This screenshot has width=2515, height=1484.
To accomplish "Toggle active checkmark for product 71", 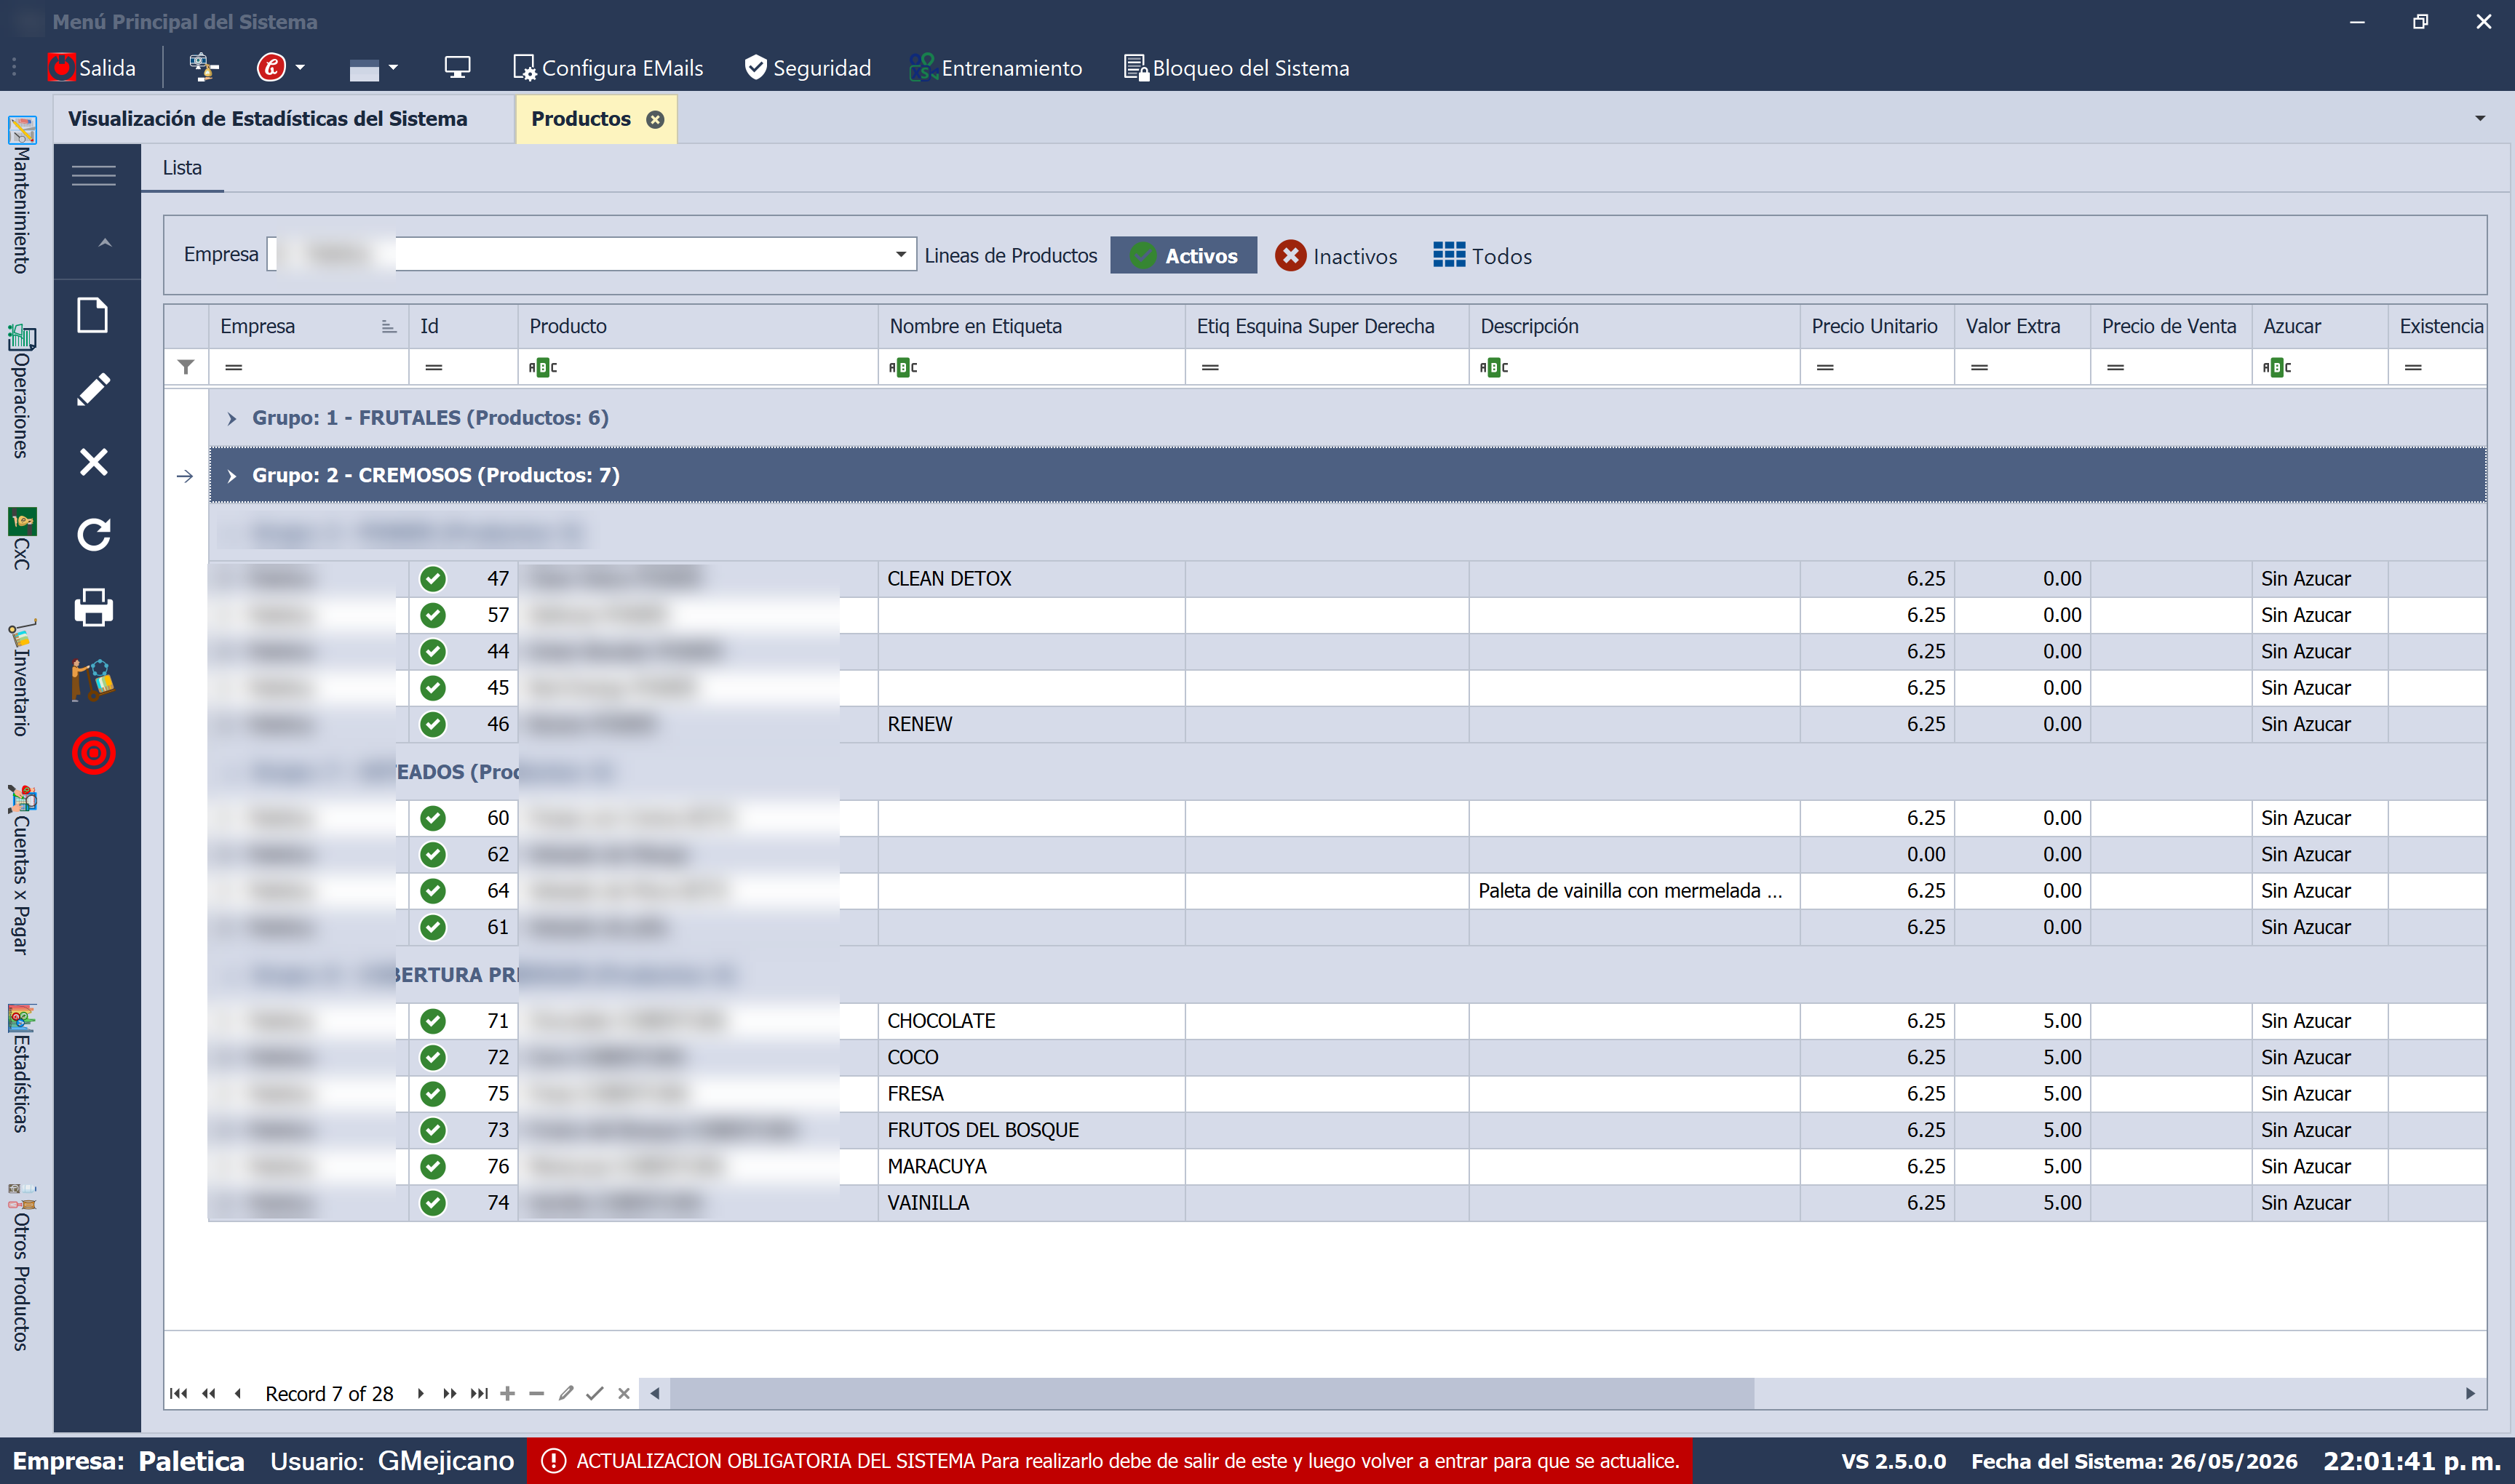I will [x=433, y=1021].
